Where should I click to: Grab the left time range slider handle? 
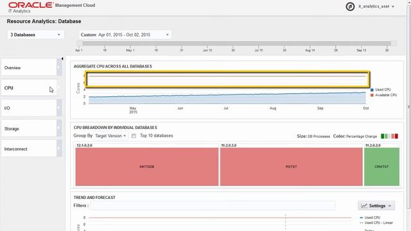point(80,43)
